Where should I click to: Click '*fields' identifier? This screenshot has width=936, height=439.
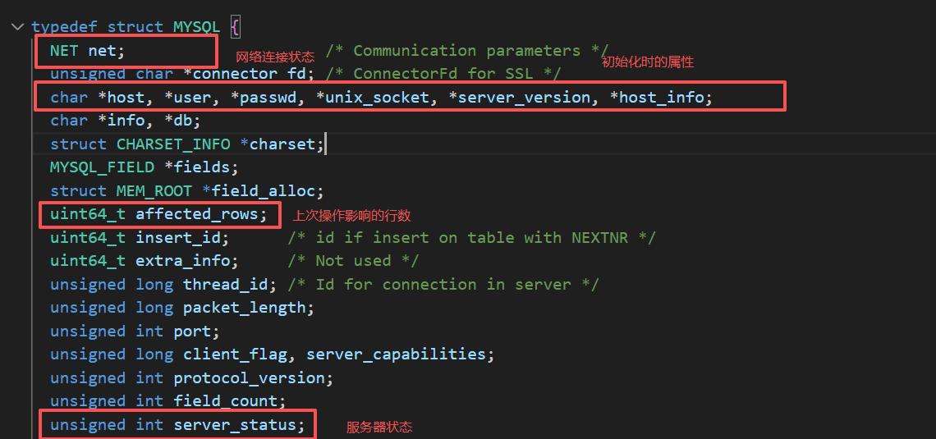click(x=196, y=167)
